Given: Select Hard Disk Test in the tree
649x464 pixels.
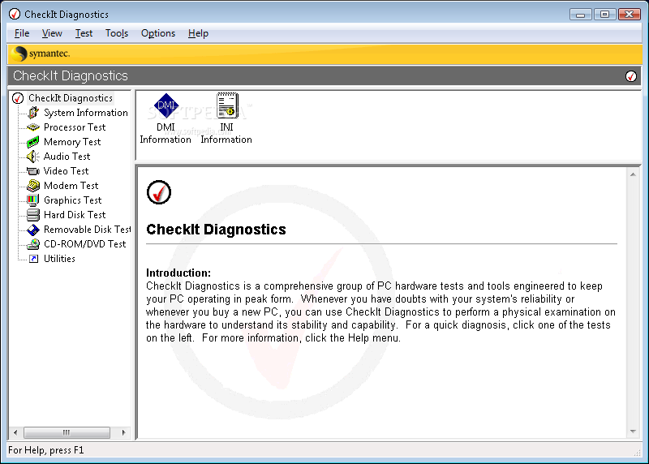Looking at the screenshot, I should (75, 215).
